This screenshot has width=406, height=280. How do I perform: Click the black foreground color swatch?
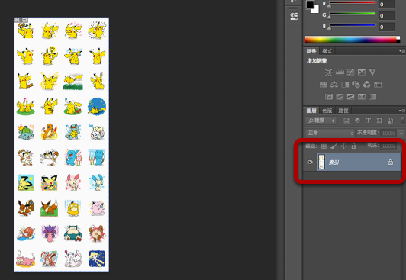point(310,5)
